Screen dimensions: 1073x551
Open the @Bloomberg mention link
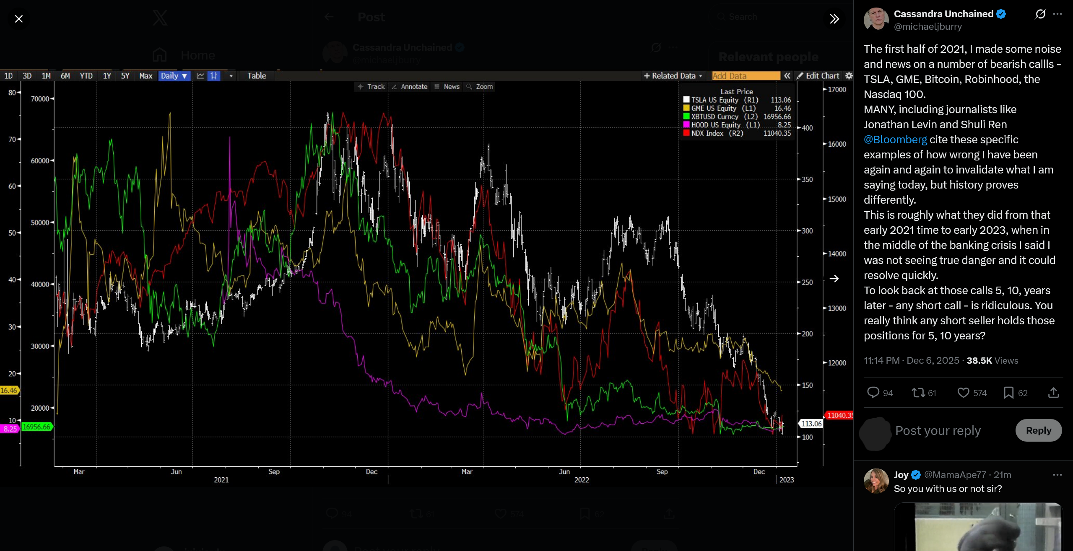pos(895,140)
